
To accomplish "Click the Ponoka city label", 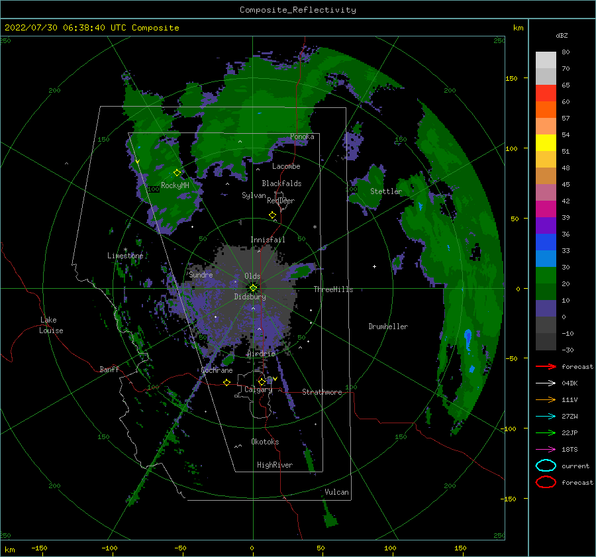I will coord(302,136).
